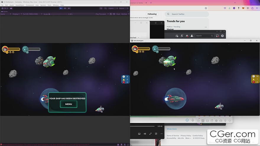Open new browser tab with plus
Image resolution: width=260 pixels, height=146 pixels.
click(x=151, y=3)
